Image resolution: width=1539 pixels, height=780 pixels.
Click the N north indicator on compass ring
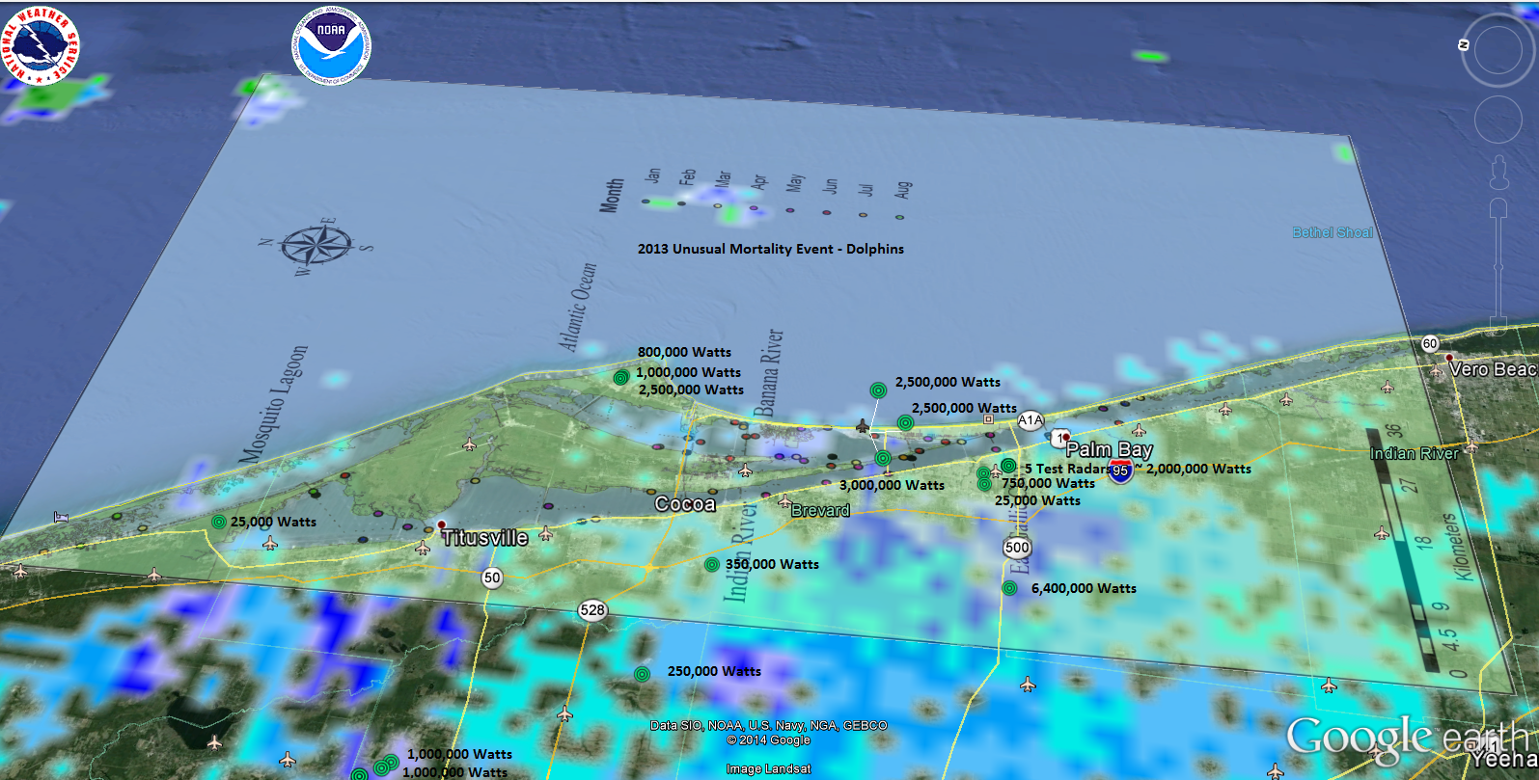tap(1465, 44)
